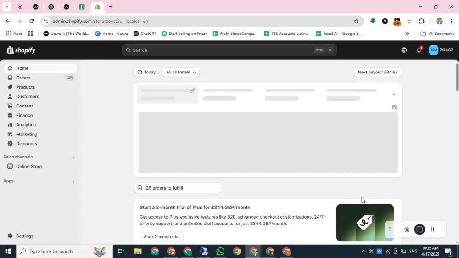Open the All Bookmarks folder
The width and height of the screenshot is (459, 258).
point(437,34)
